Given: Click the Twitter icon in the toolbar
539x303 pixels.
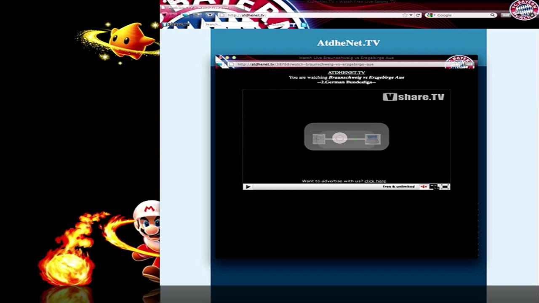Looking at the screenshot, I should point(304,25).
